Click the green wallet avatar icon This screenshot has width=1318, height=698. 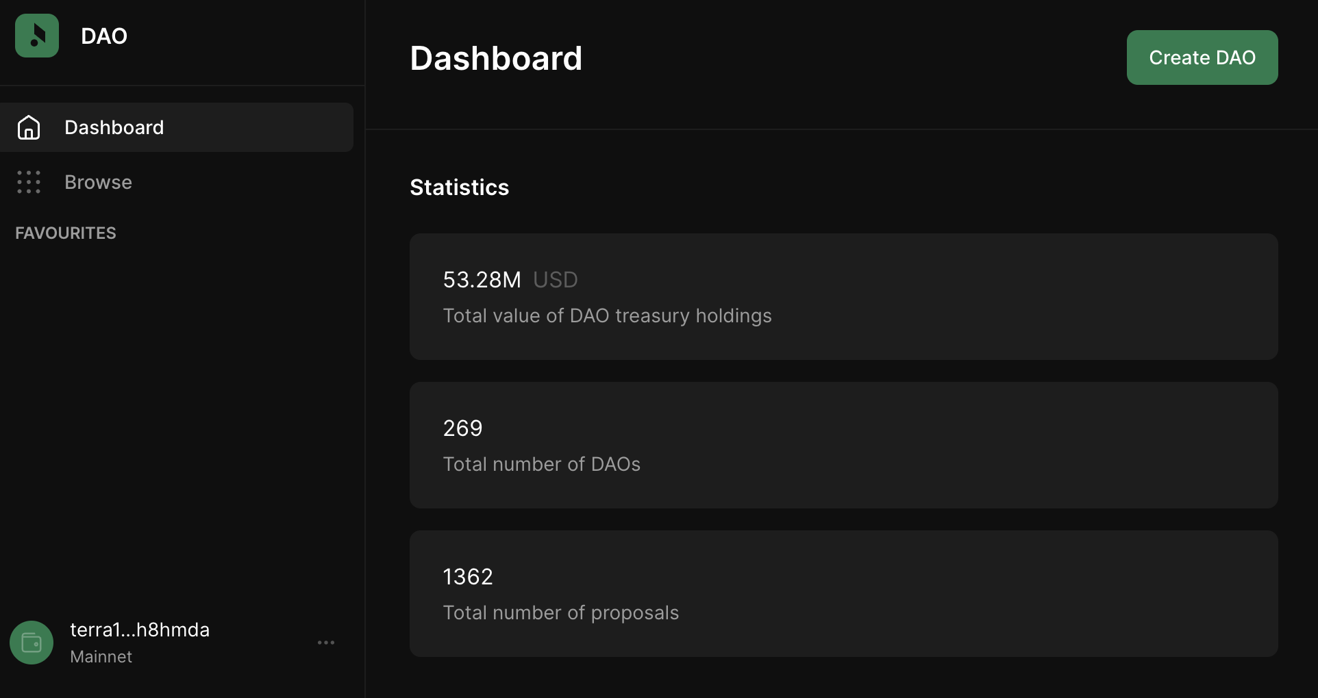tap(32, 643)
